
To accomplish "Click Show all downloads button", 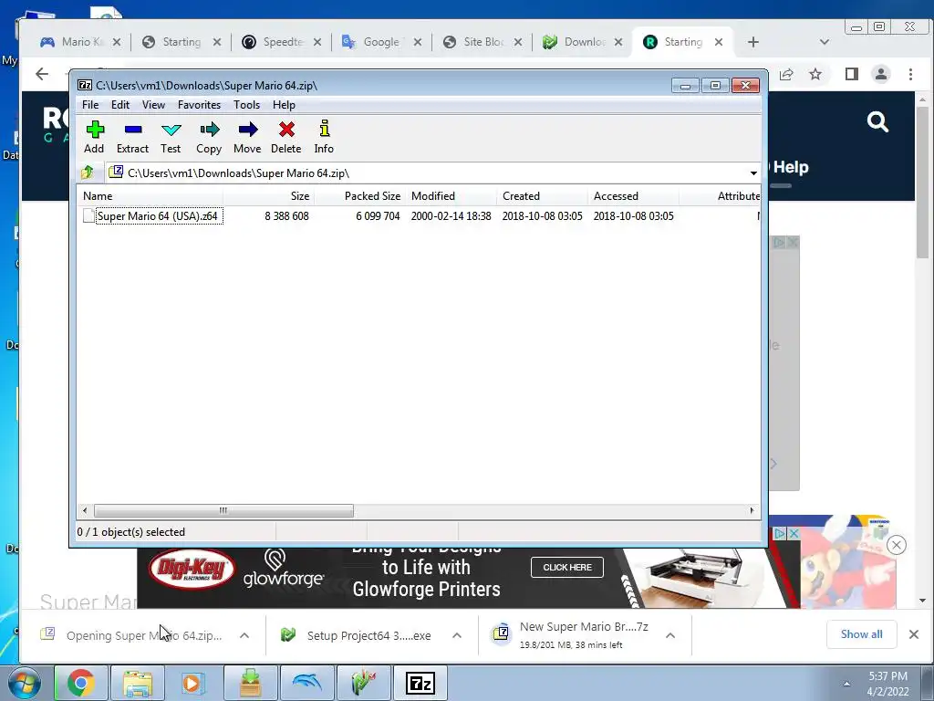I will pos(861,634).
